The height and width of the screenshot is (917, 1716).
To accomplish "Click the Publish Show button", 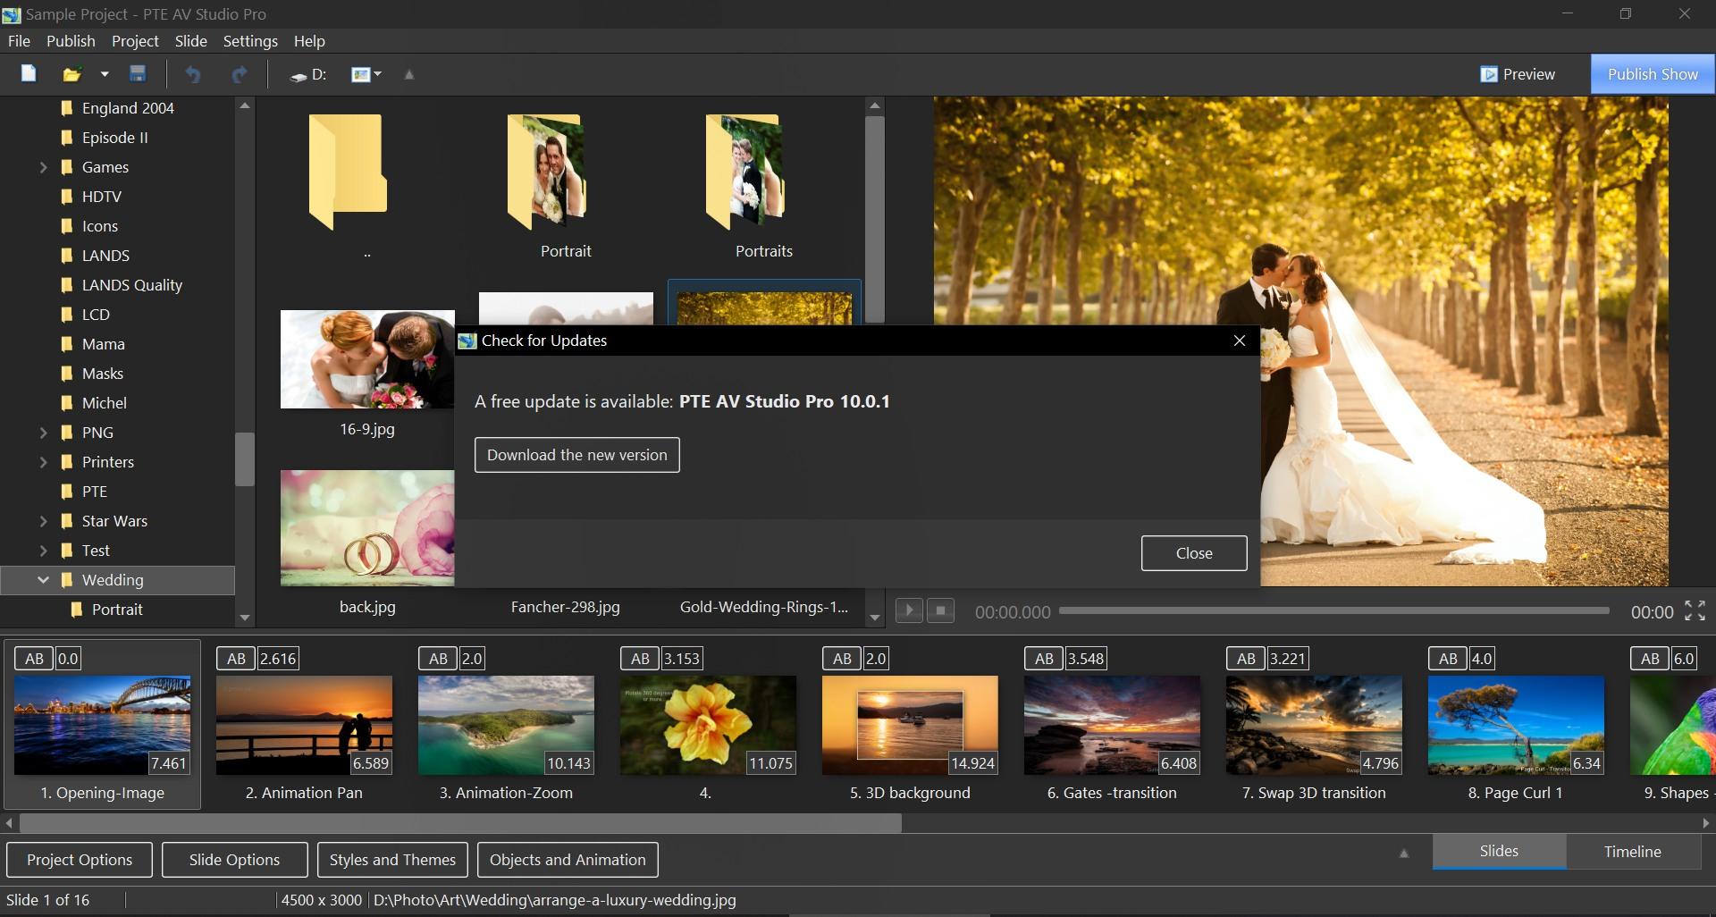I will [x=1653, y=74].
